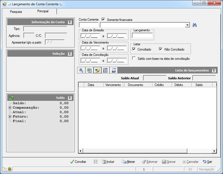Click the status bar cell showing 1
Image resolution: width=223 pixels, height=174 pixels.
click(144, 169)
